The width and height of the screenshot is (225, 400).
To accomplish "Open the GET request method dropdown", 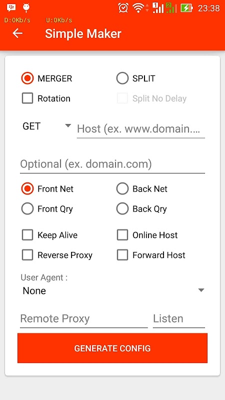I will click(x=46, y=126).
